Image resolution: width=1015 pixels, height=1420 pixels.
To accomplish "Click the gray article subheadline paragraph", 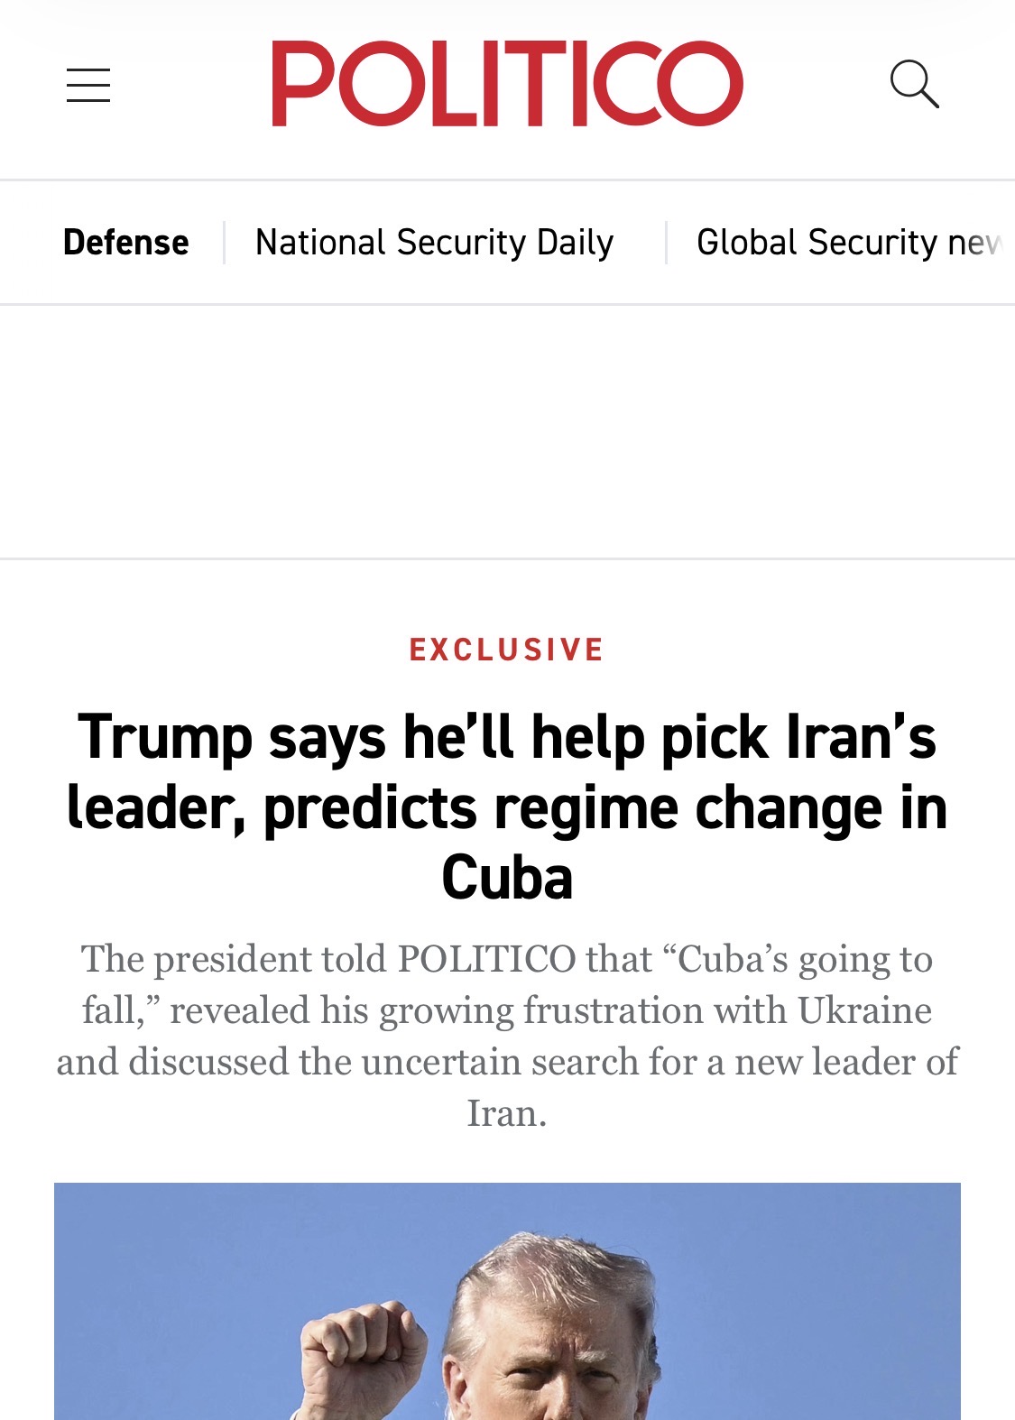I will [507, 1036].
